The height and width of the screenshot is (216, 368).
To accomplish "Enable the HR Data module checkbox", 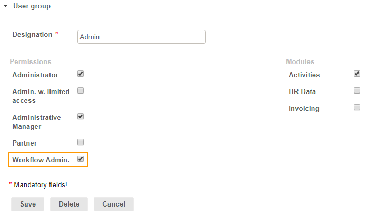I will pyautogui.click(x=357, y=90).
